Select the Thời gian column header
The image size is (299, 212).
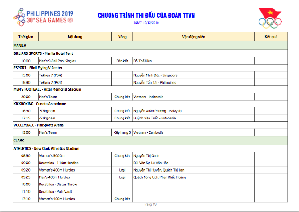click(25, 36)
